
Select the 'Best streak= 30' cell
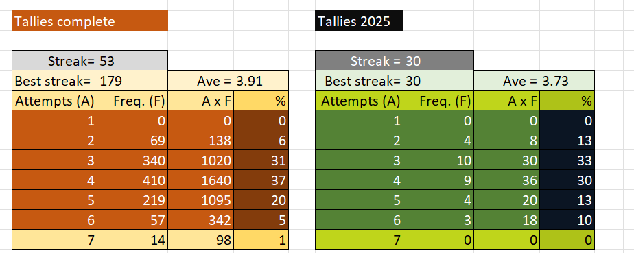pos(395,81)
